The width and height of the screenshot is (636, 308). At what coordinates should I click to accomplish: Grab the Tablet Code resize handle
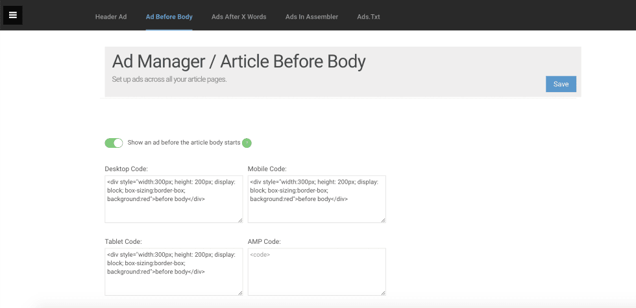pos(240,292)
